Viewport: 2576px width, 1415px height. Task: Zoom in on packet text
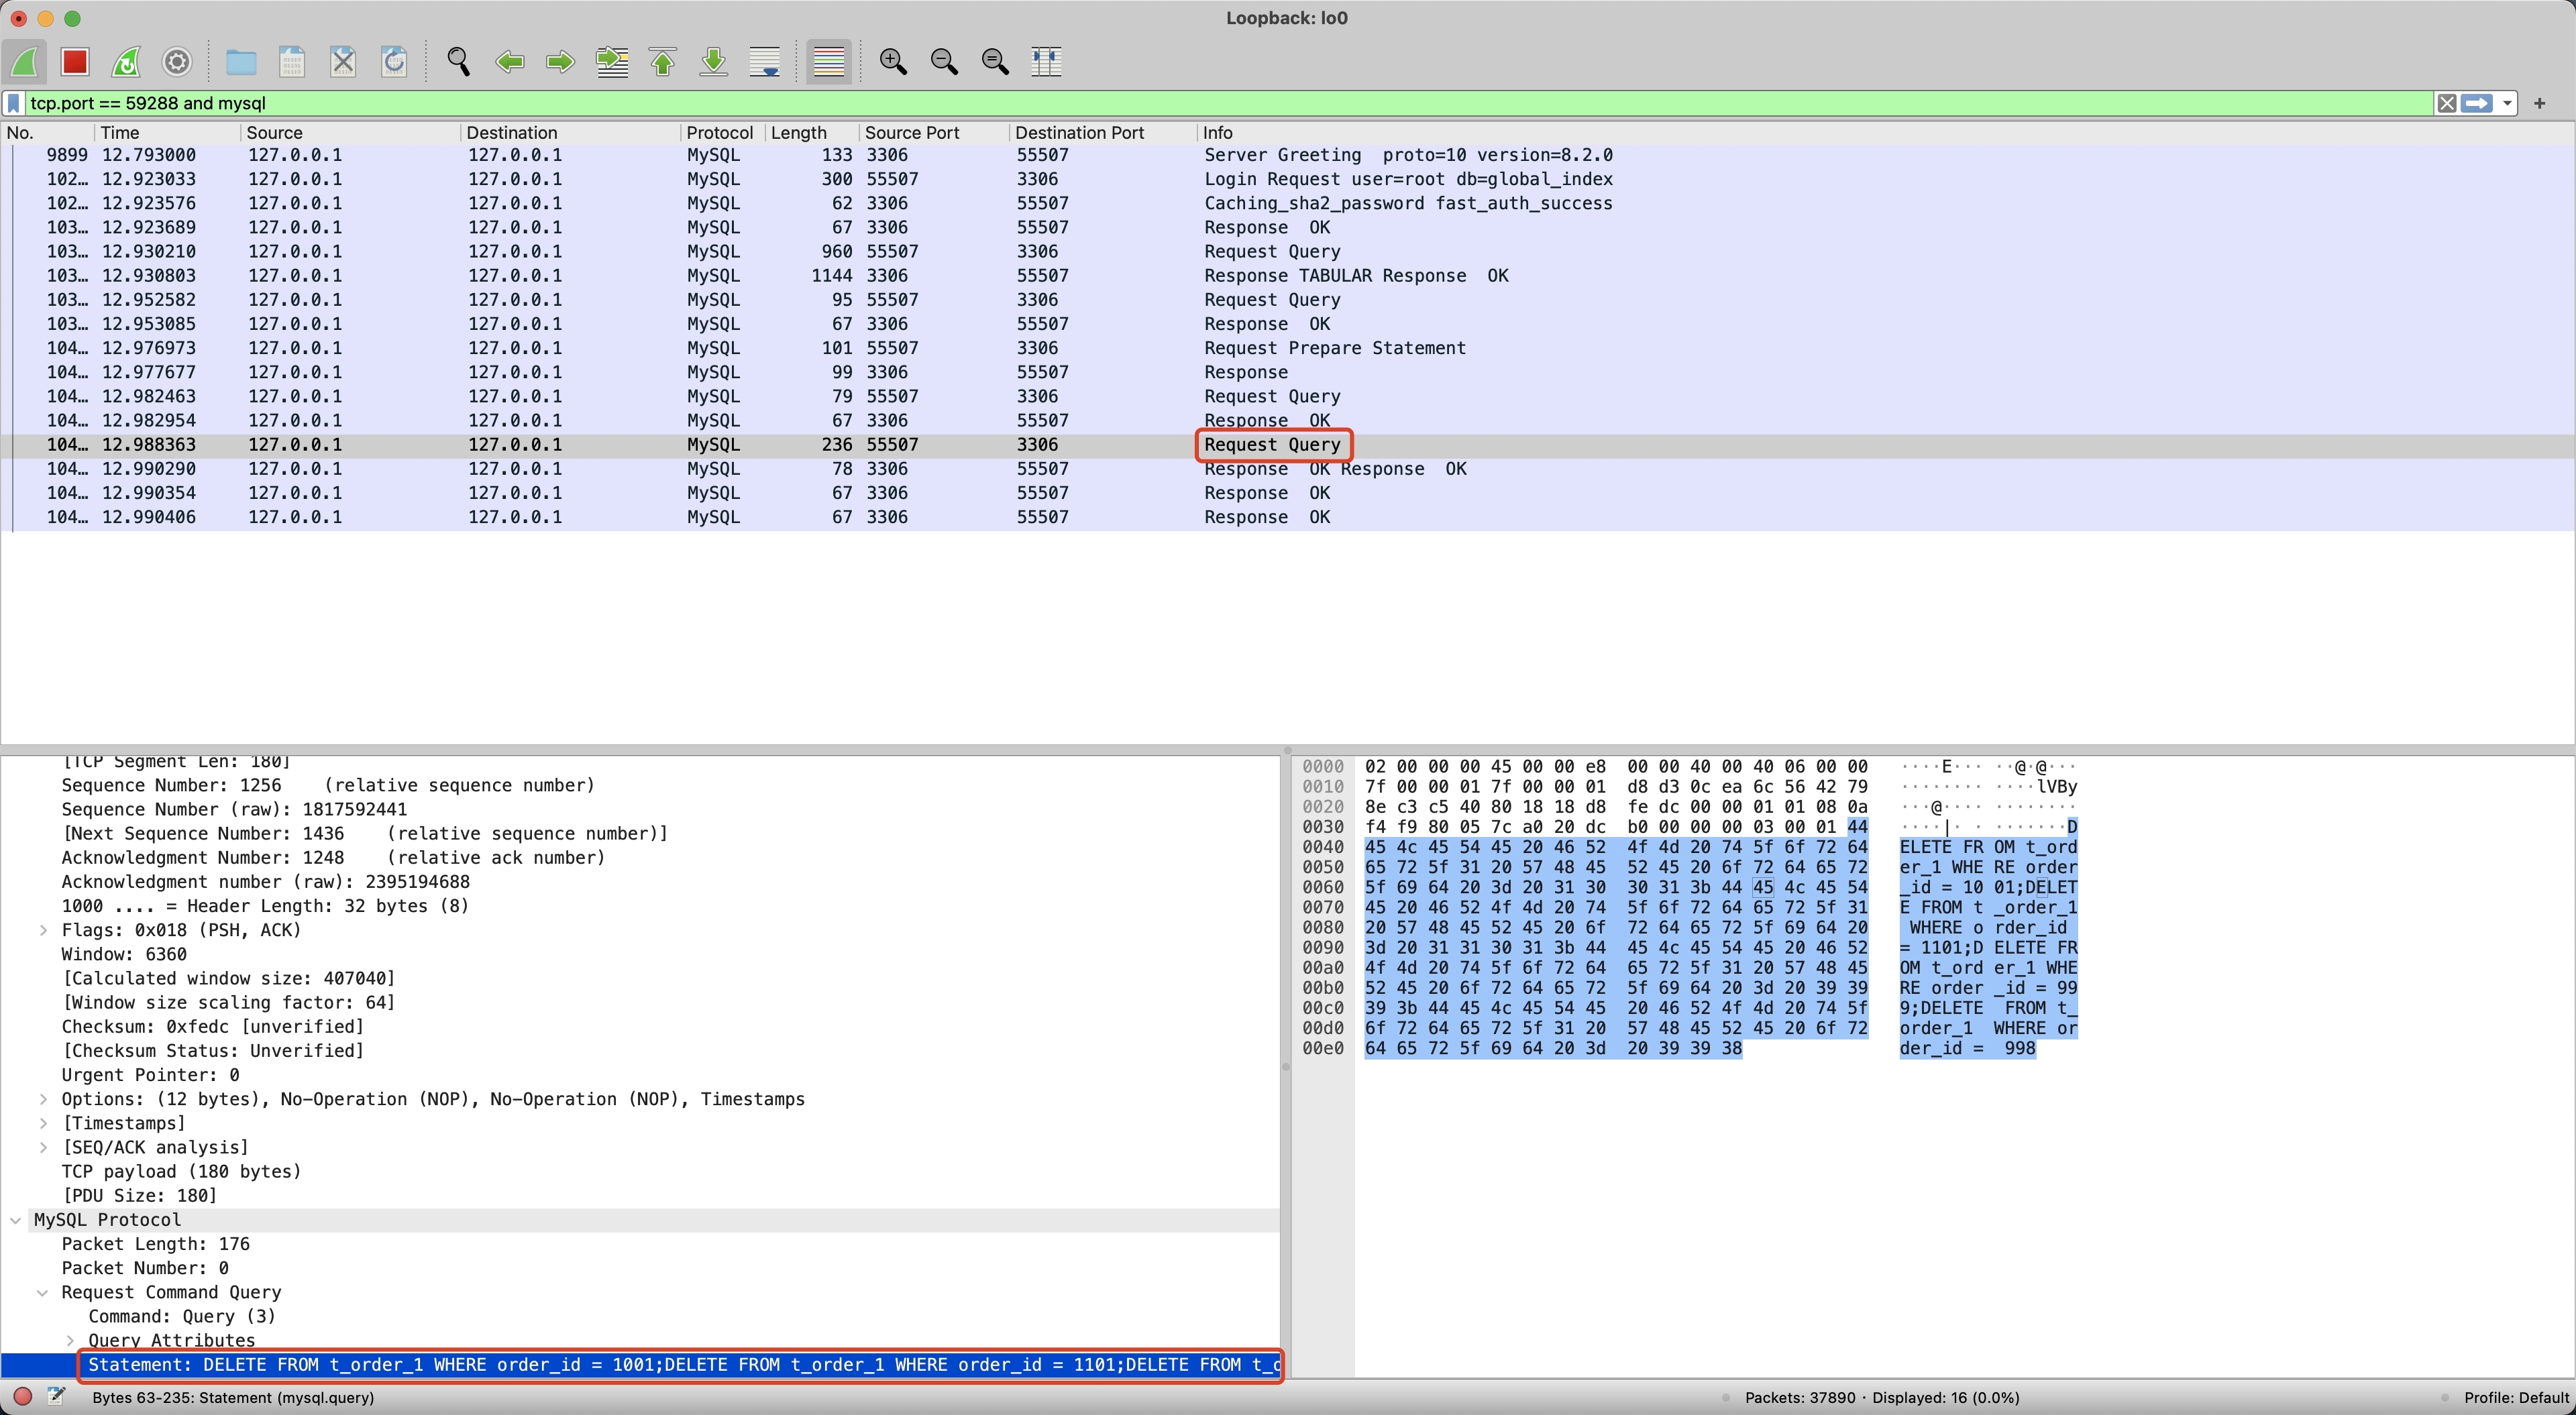(x=893, y=62)
